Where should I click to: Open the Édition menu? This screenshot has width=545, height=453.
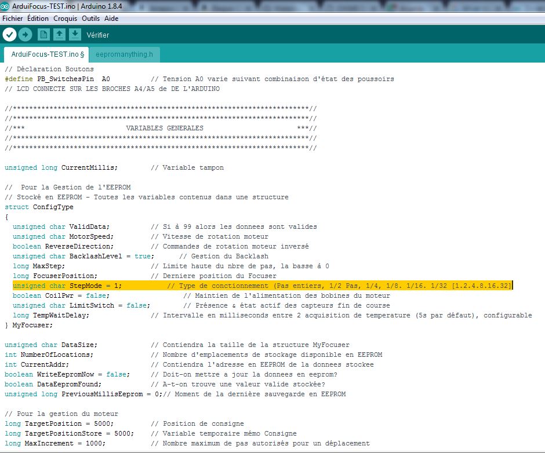[38, 19]
